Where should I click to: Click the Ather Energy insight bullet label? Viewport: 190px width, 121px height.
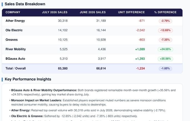(x=21, y=110)
